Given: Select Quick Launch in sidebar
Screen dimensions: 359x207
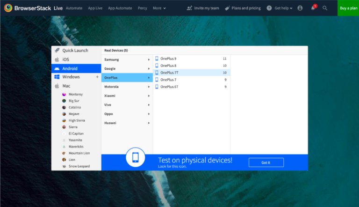Looking at the screenshot, I should point(76,50).
